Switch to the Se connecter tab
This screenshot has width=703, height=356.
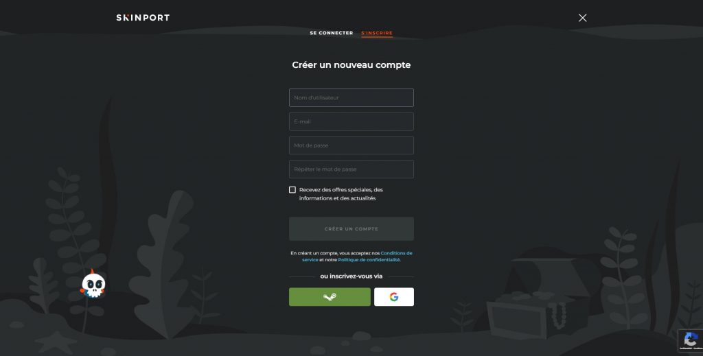[x=332, y=33]
